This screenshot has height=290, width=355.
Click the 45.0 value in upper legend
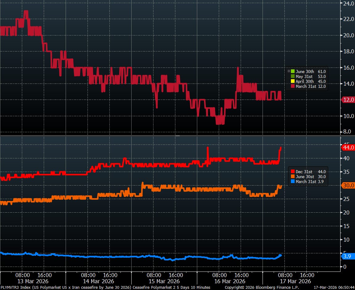[322, 81]
